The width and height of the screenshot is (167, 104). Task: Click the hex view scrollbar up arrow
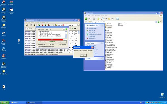pyautogui.click(x=79, y=31)
